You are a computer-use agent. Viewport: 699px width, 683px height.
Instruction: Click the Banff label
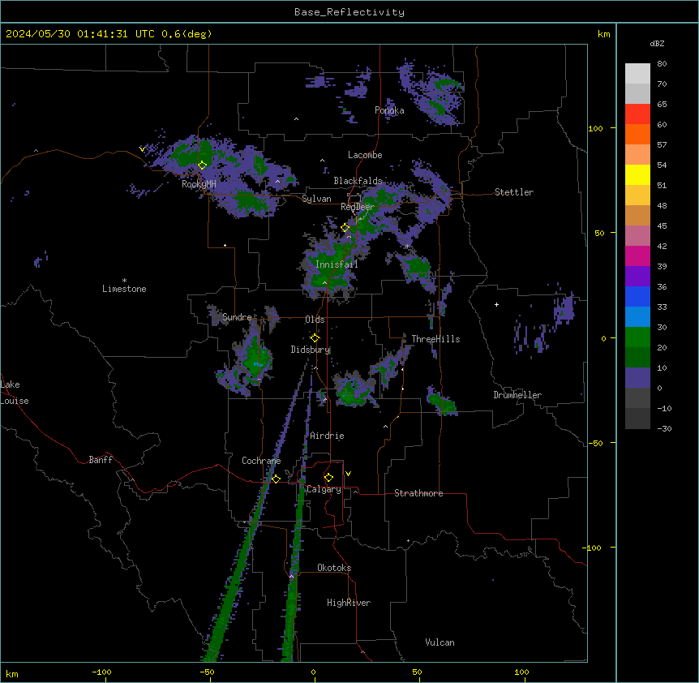click(101, 460)
